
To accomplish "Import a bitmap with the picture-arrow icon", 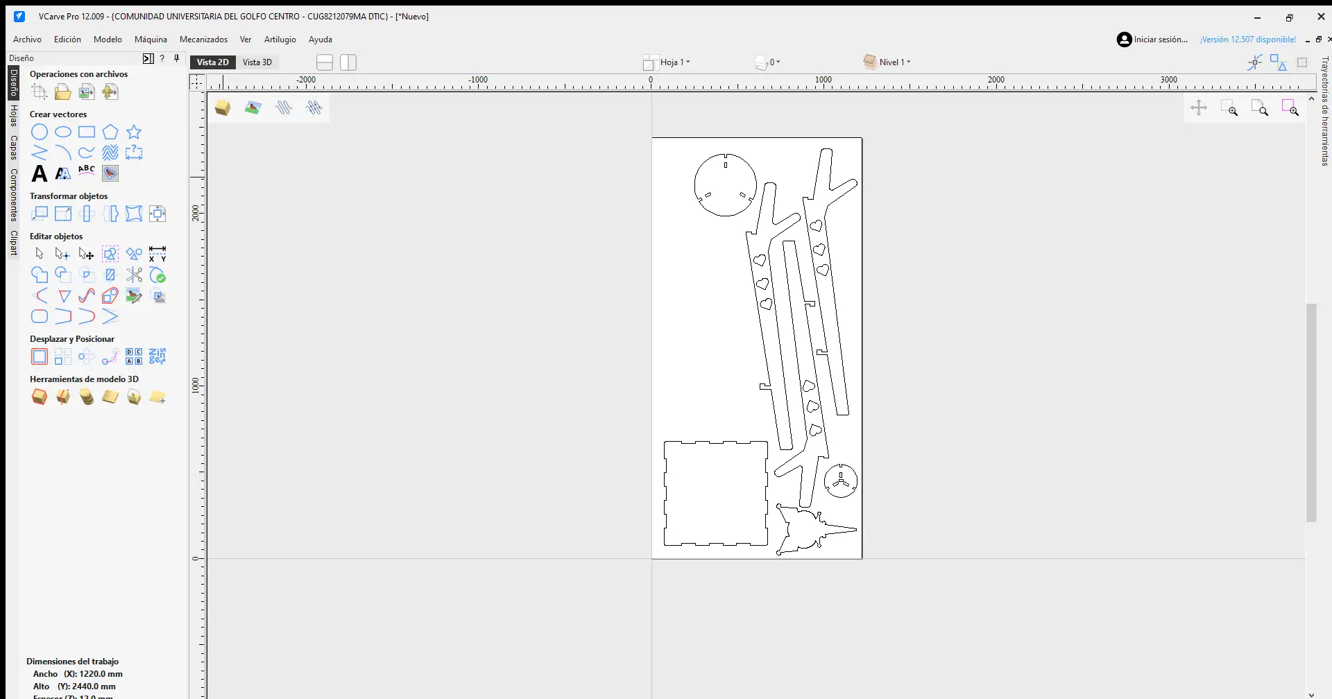I will tap(87, 92).
